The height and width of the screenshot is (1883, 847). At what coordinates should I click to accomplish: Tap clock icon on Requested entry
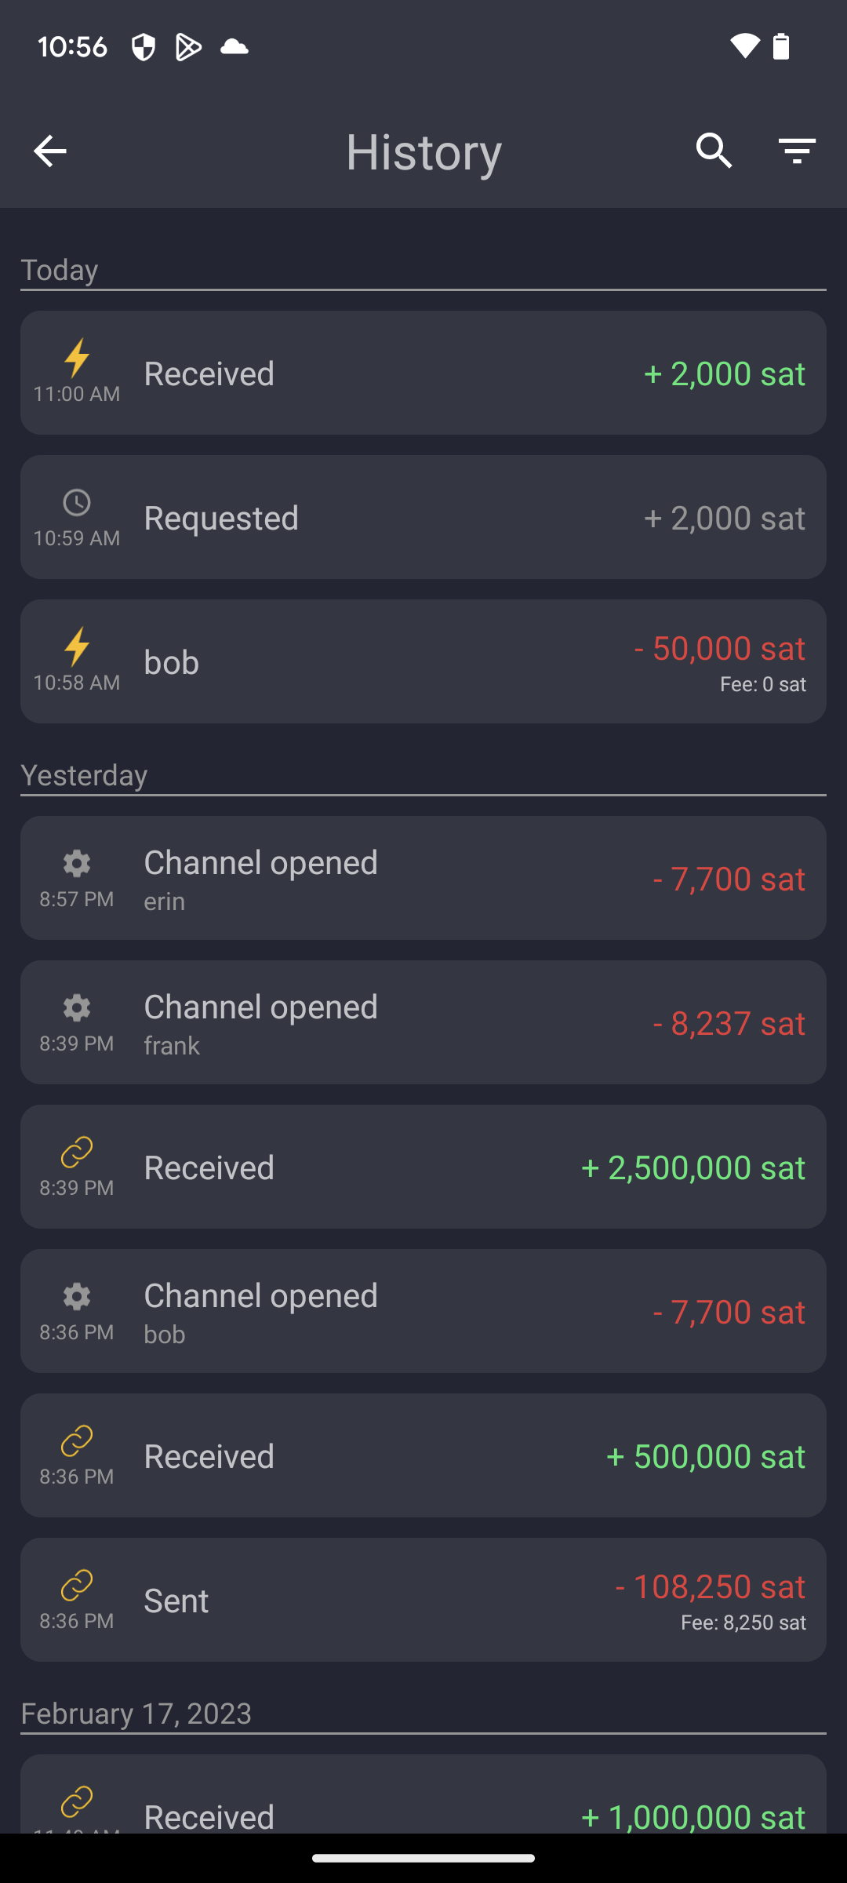pyautogui.click(x=77, y=503)
